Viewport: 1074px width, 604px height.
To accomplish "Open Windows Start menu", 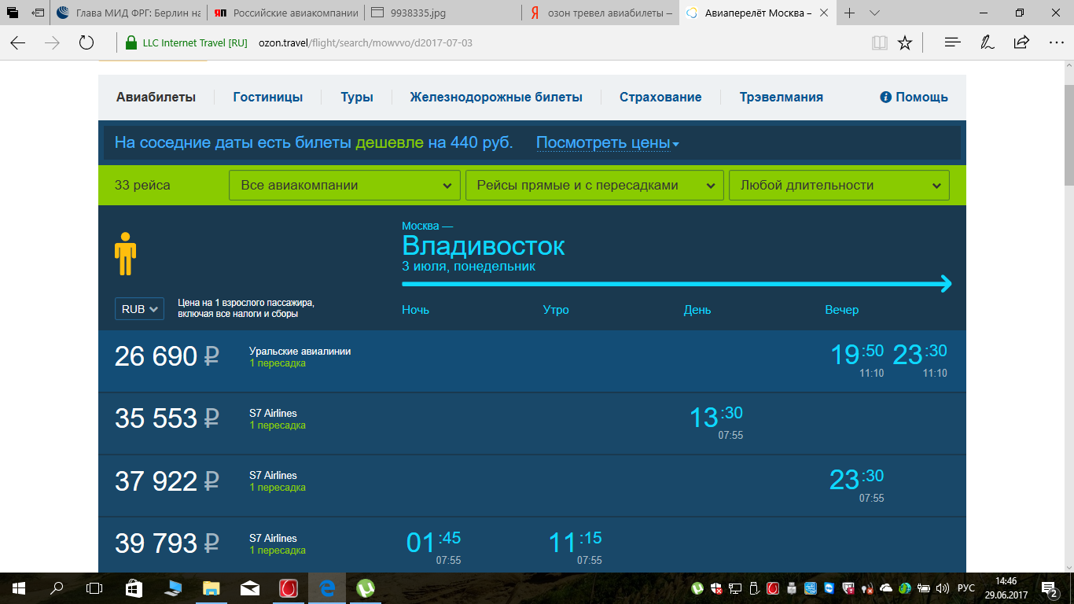I will point(18,588).
